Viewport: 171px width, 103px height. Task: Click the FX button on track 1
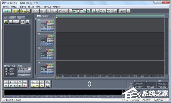50,30
